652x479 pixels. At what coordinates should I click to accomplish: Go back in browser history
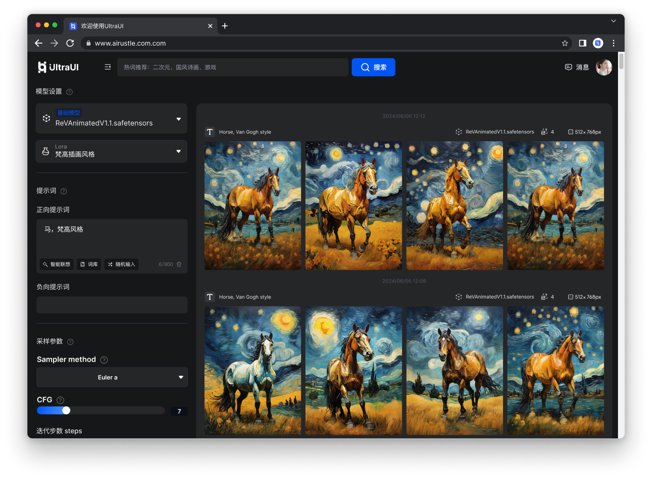click(x=39, y=43)
